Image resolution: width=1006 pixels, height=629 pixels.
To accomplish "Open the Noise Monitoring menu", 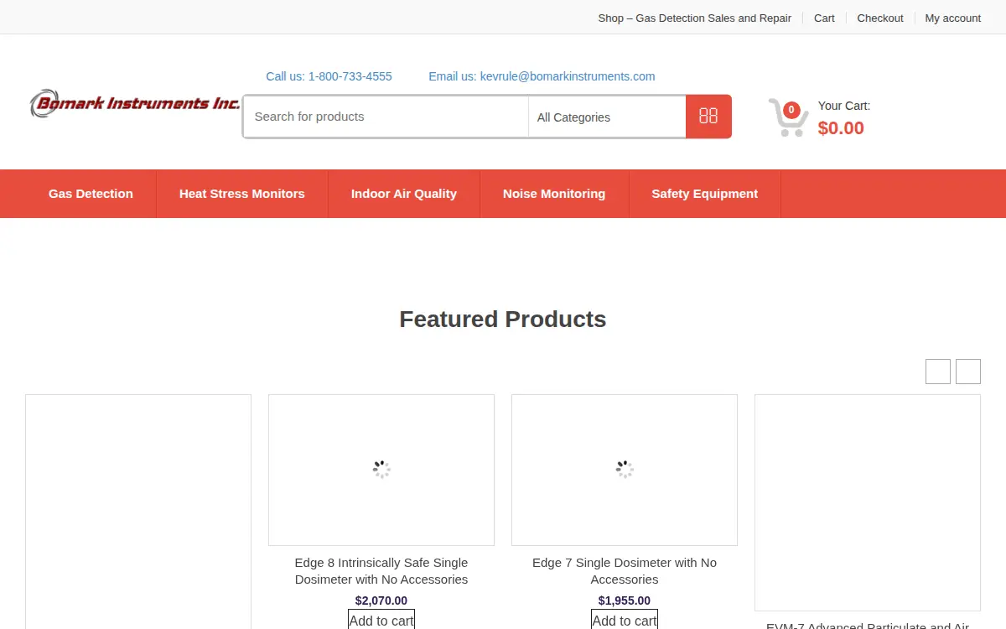I will (x=554, y=194).
